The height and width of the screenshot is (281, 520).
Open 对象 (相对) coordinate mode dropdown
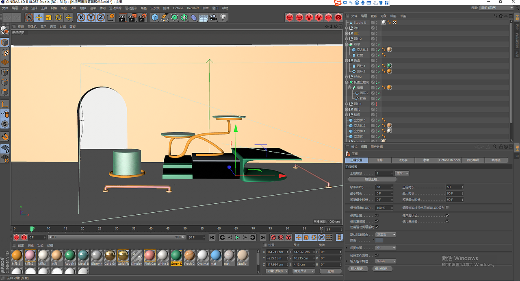pyautogui.click(x=277, y=271)
